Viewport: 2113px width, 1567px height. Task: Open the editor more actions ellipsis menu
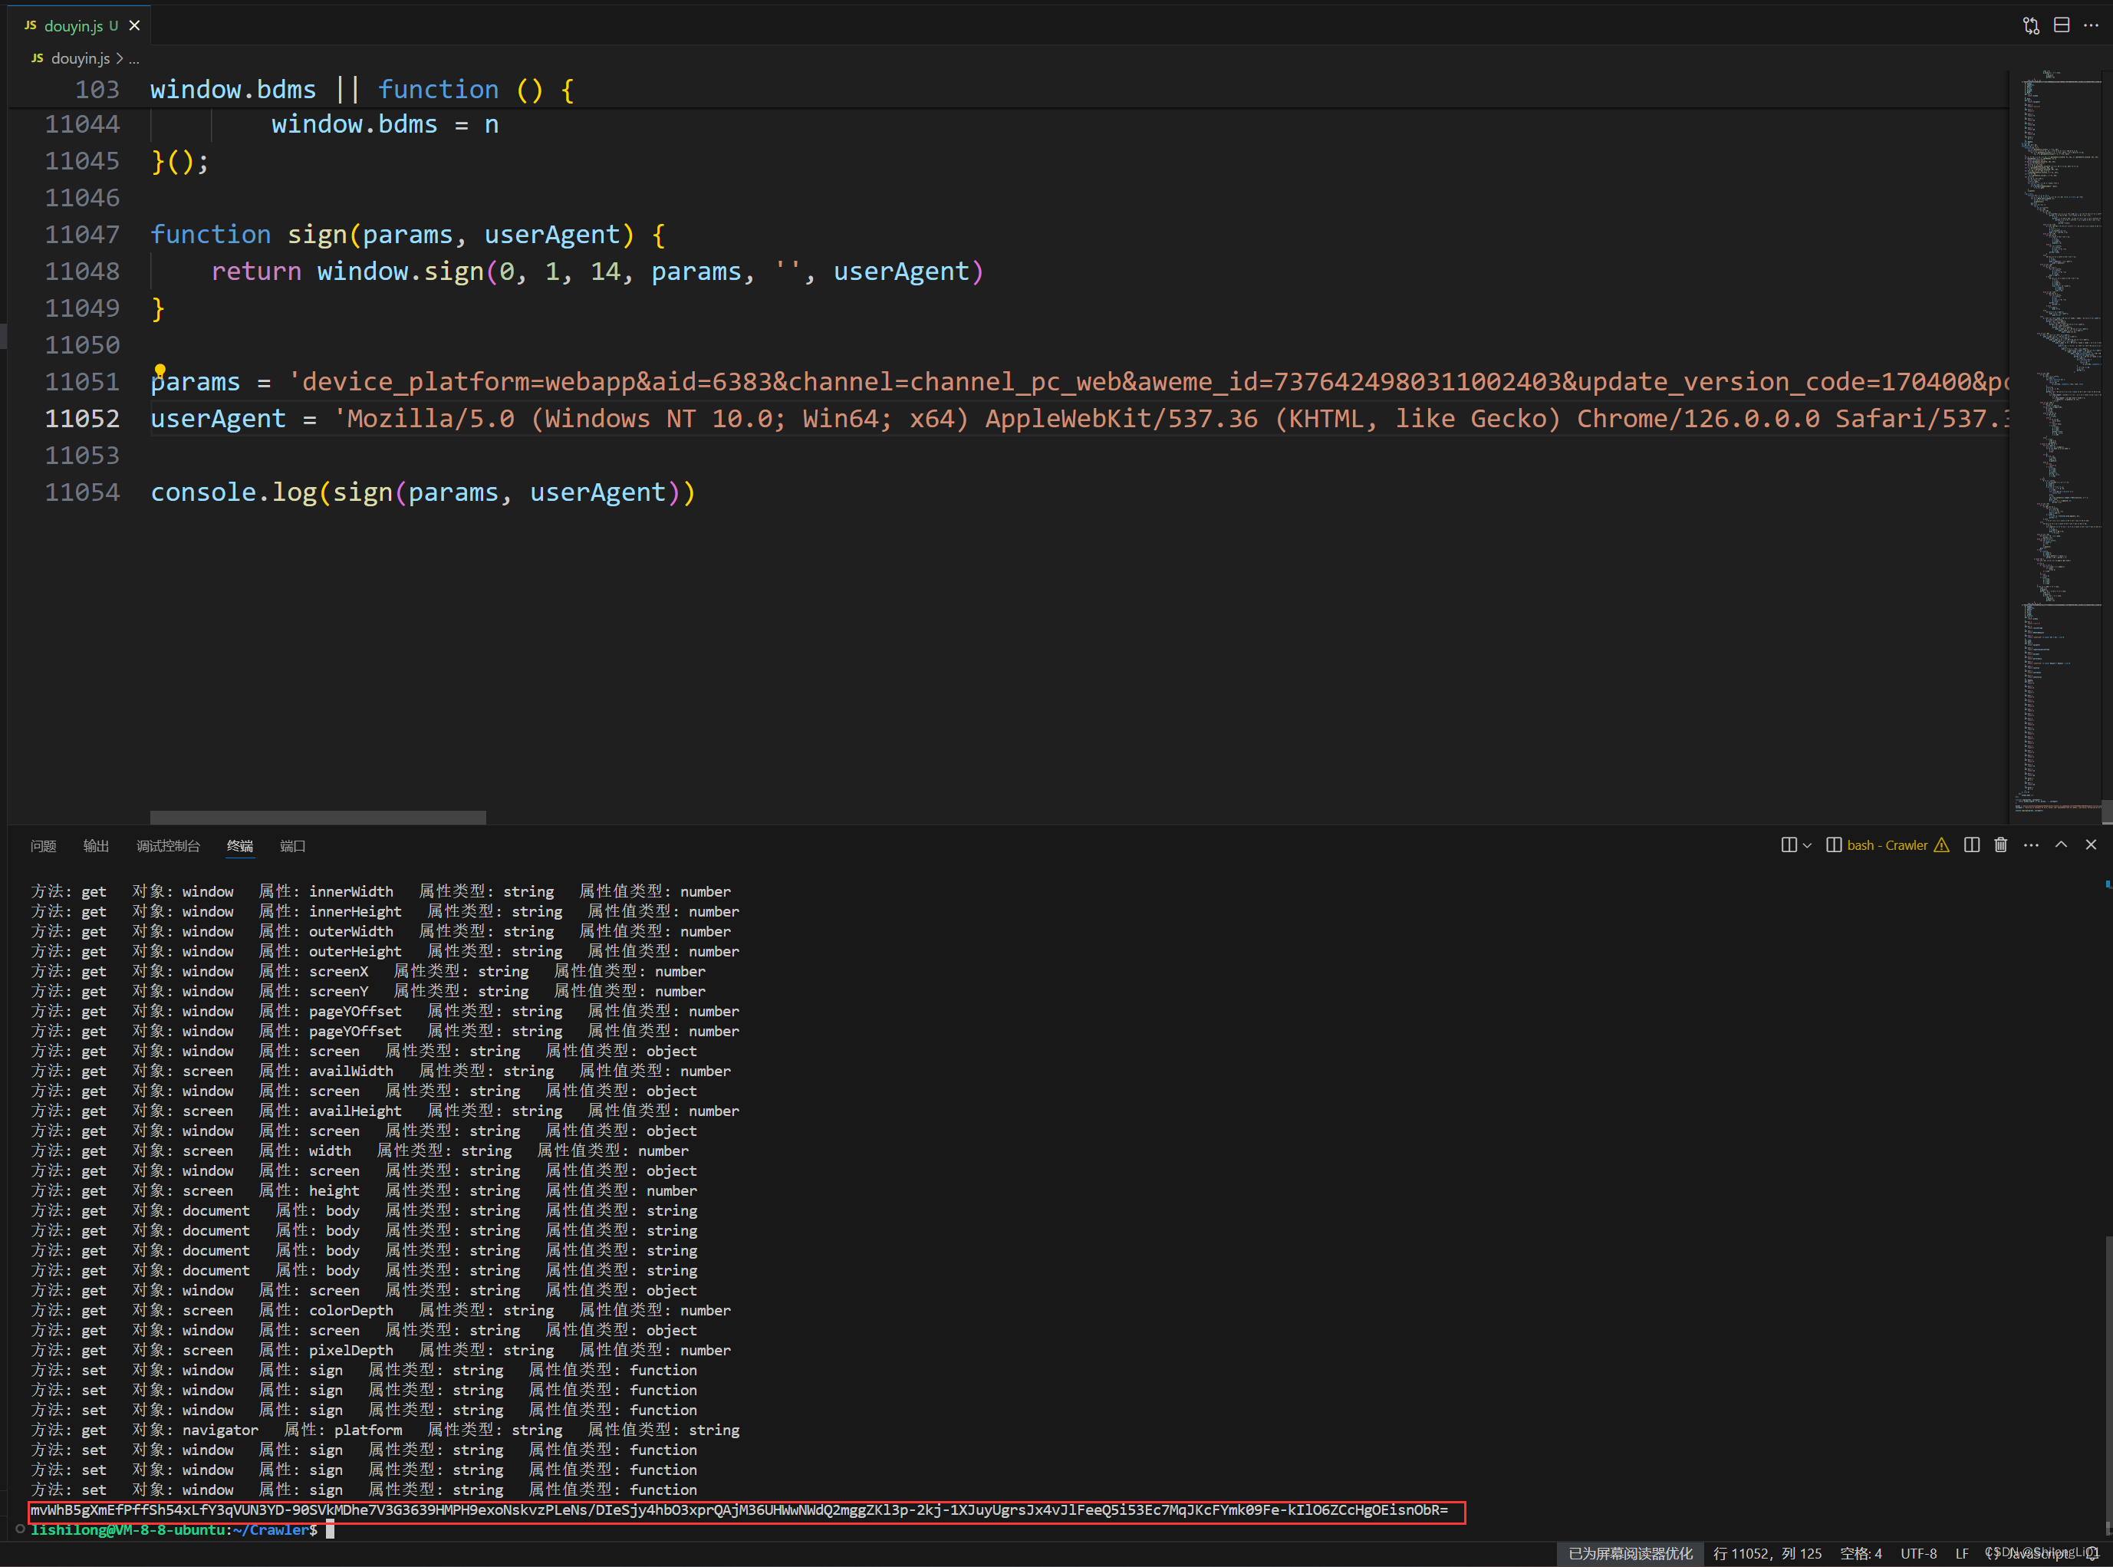coord(2090,25)
